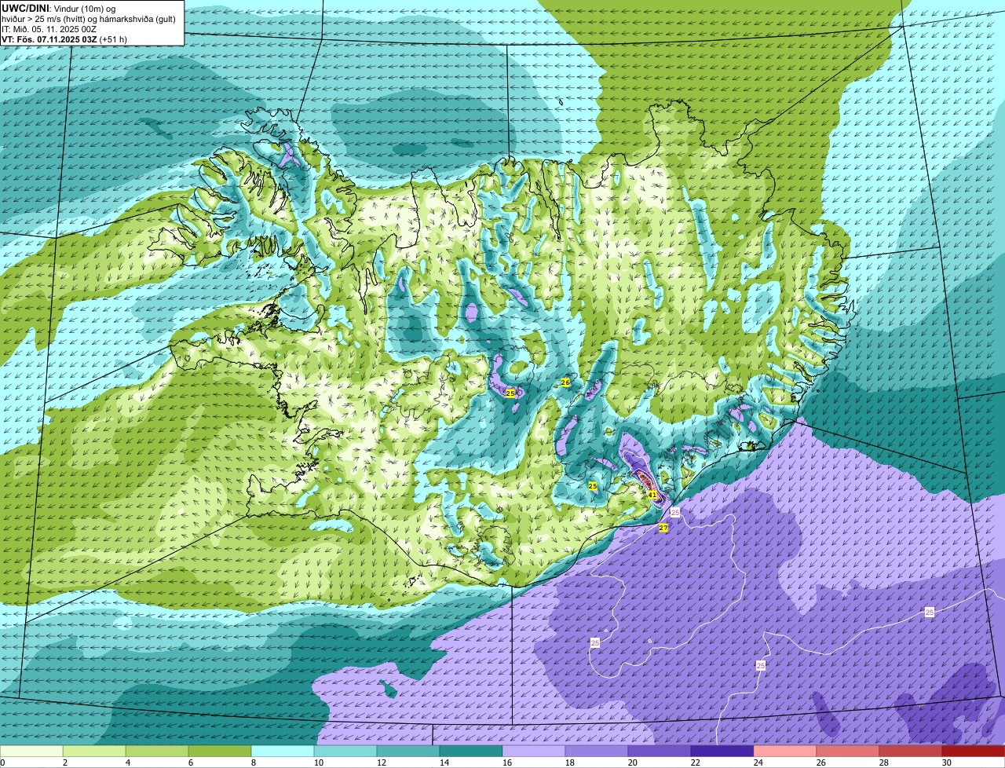Click the dark red above-30 m/s legend swatch

[974, 752]
